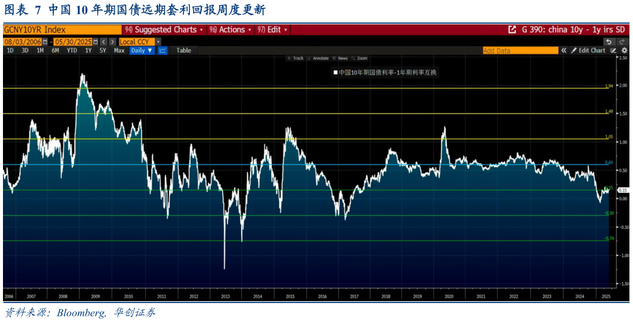Open the Actions menu
This screenshot has width=633, height=322.
click(x=230, y=30)
